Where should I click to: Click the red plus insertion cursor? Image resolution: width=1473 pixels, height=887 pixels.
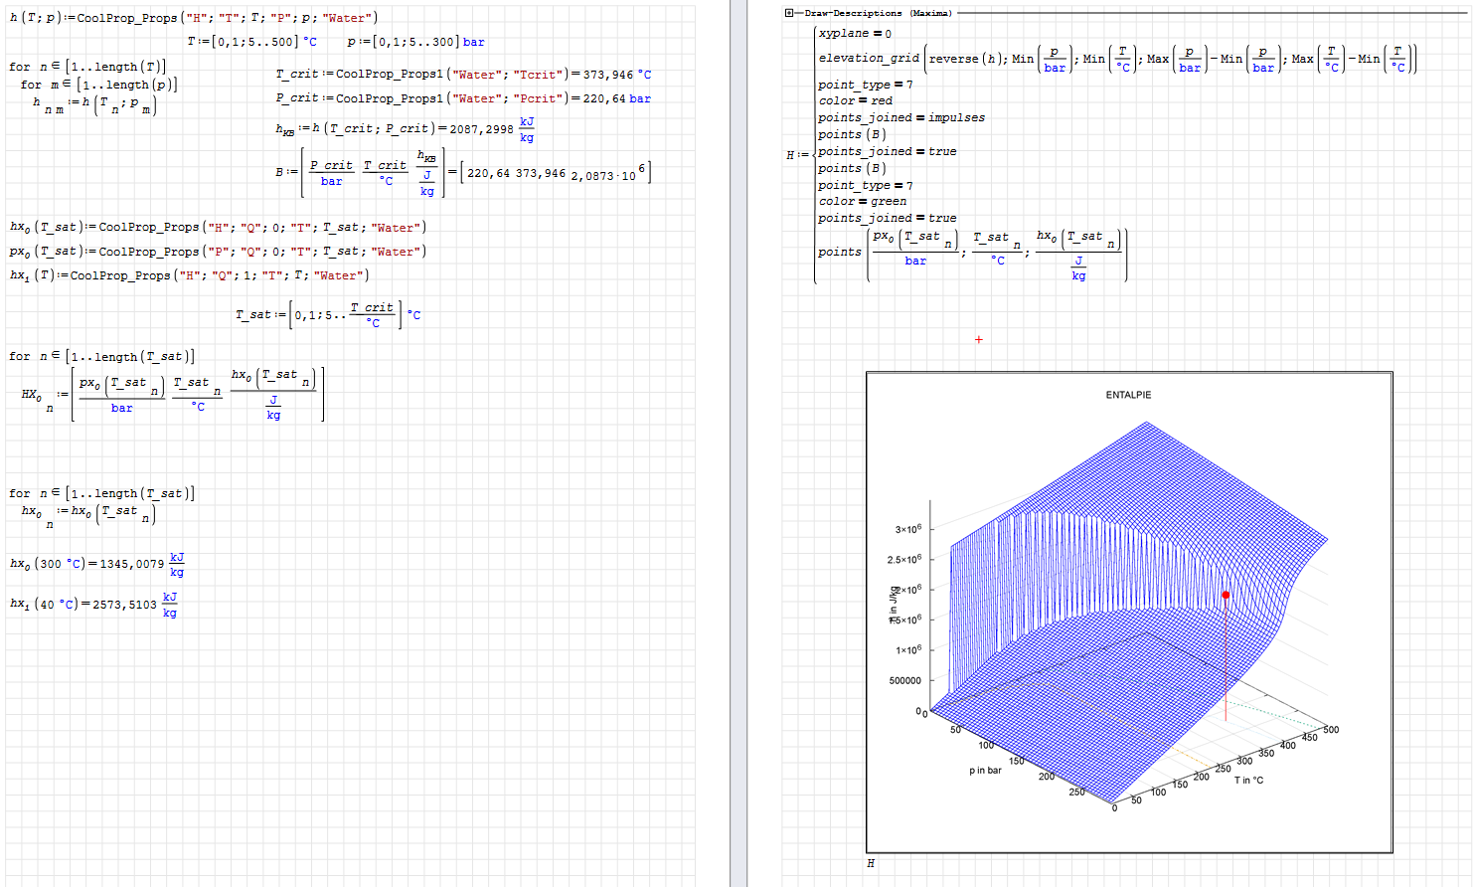point(978,340)
